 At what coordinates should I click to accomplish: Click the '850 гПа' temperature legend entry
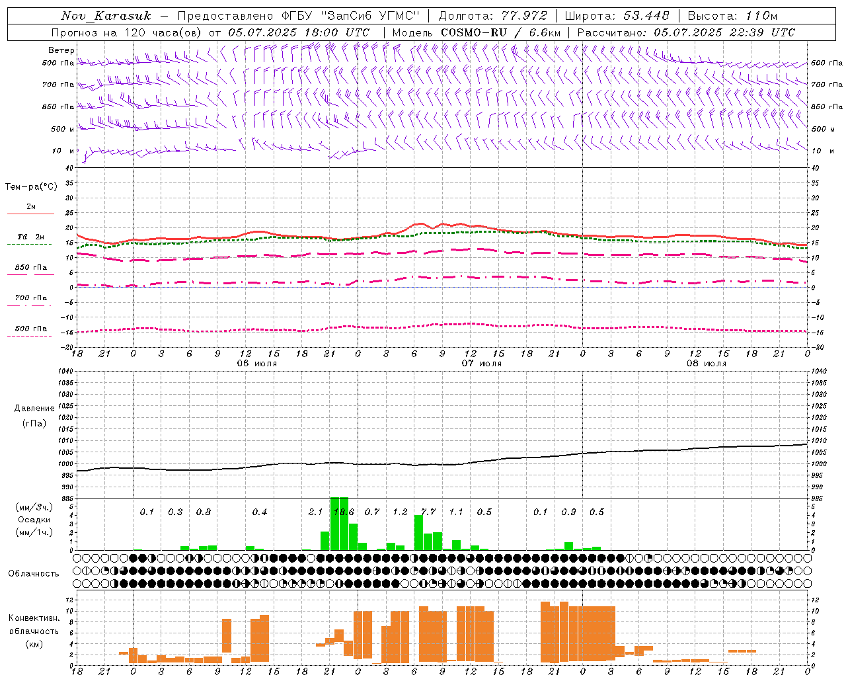(x=30, y=270)
